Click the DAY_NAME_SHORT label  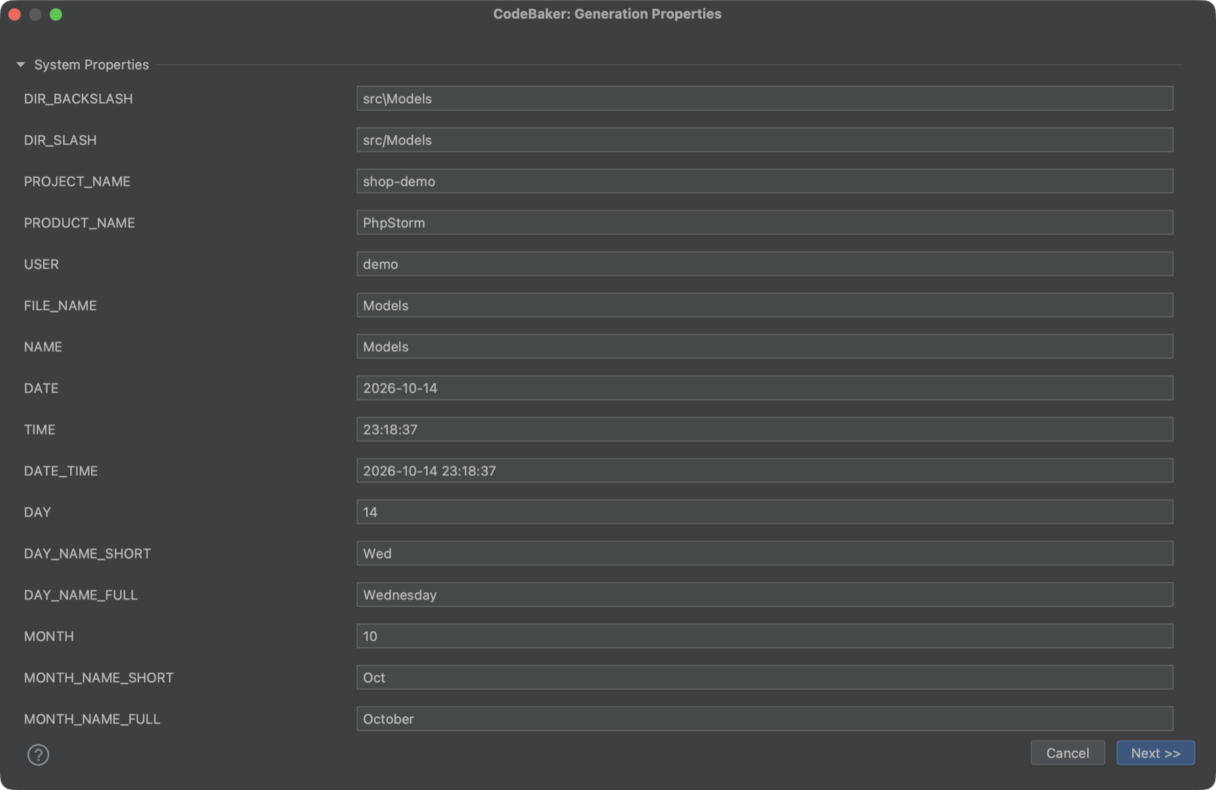(87, 553)
